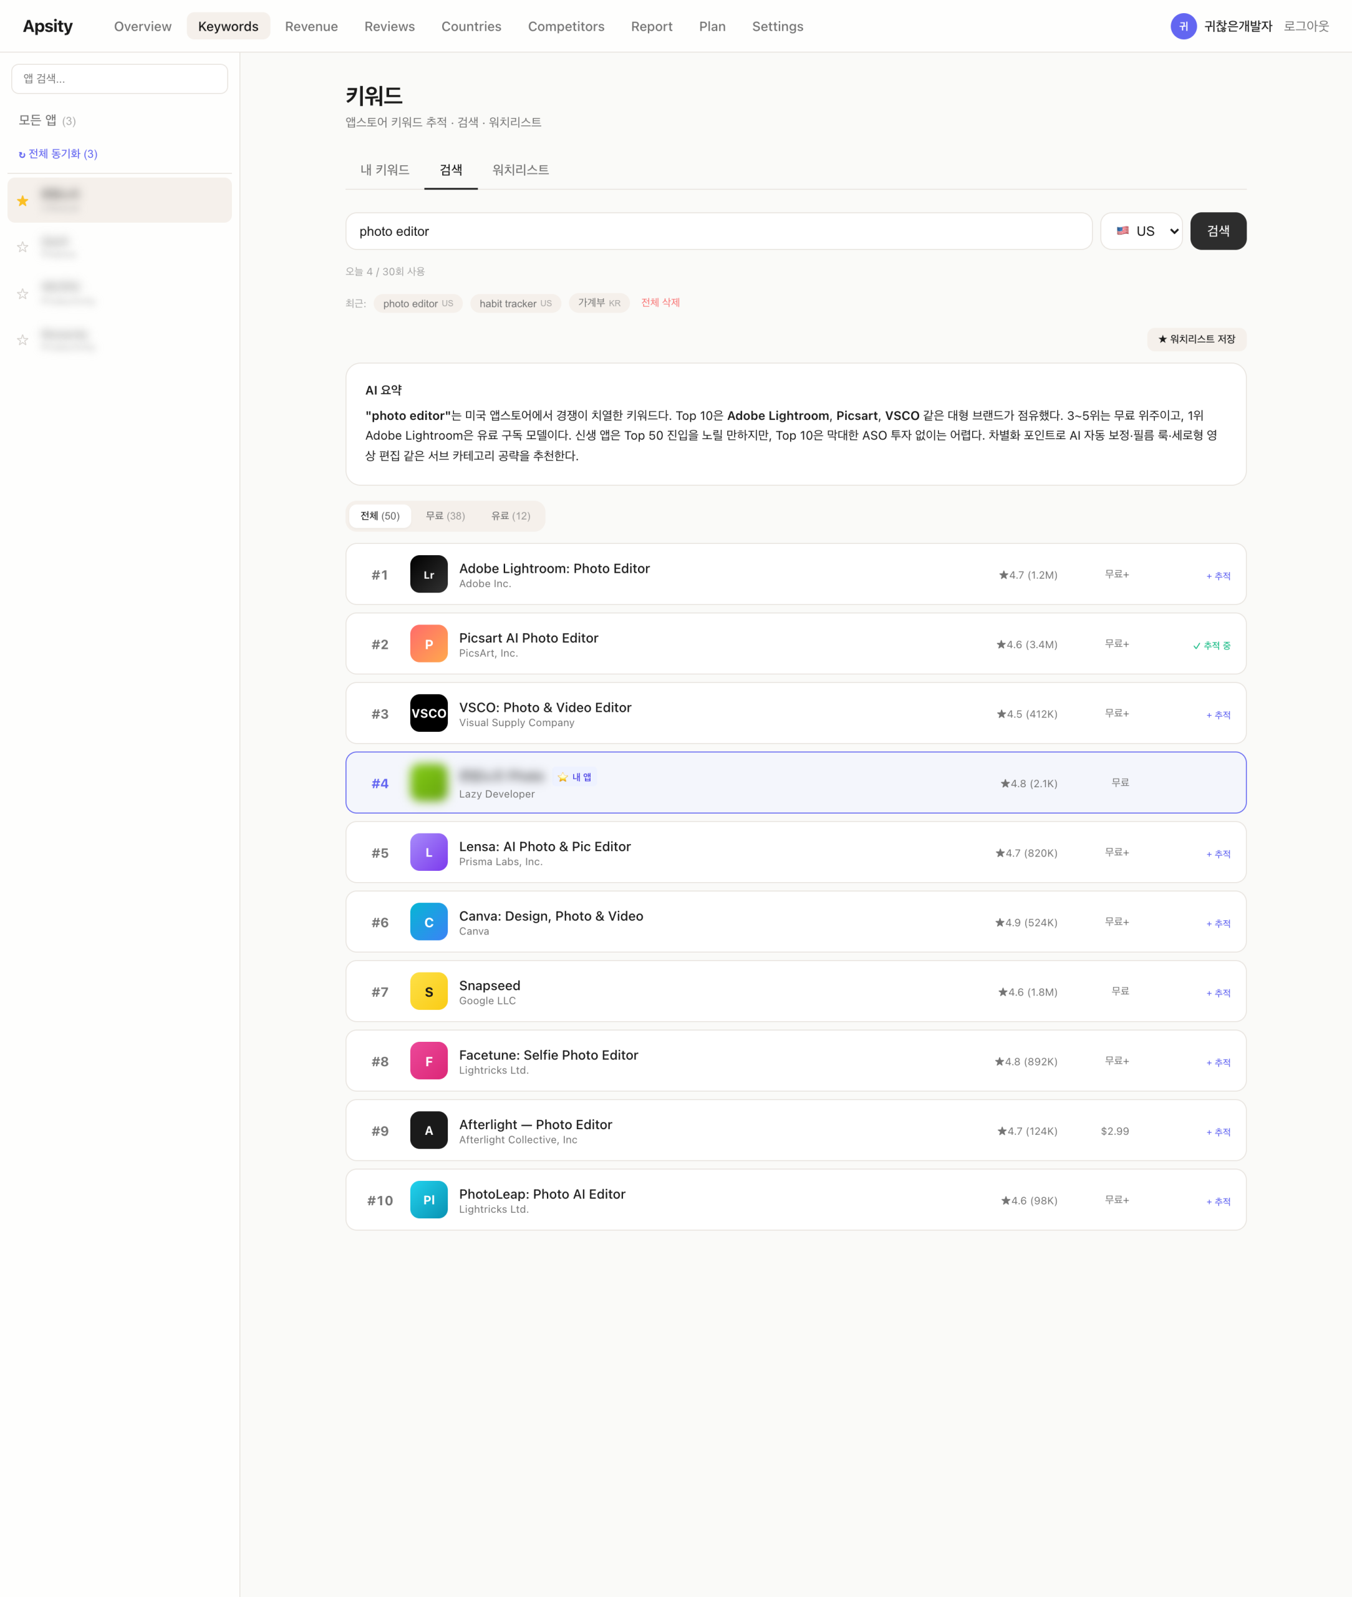Click the 전체 삭제 link
The image size is (1352, 1597).
tap(660, 303)
